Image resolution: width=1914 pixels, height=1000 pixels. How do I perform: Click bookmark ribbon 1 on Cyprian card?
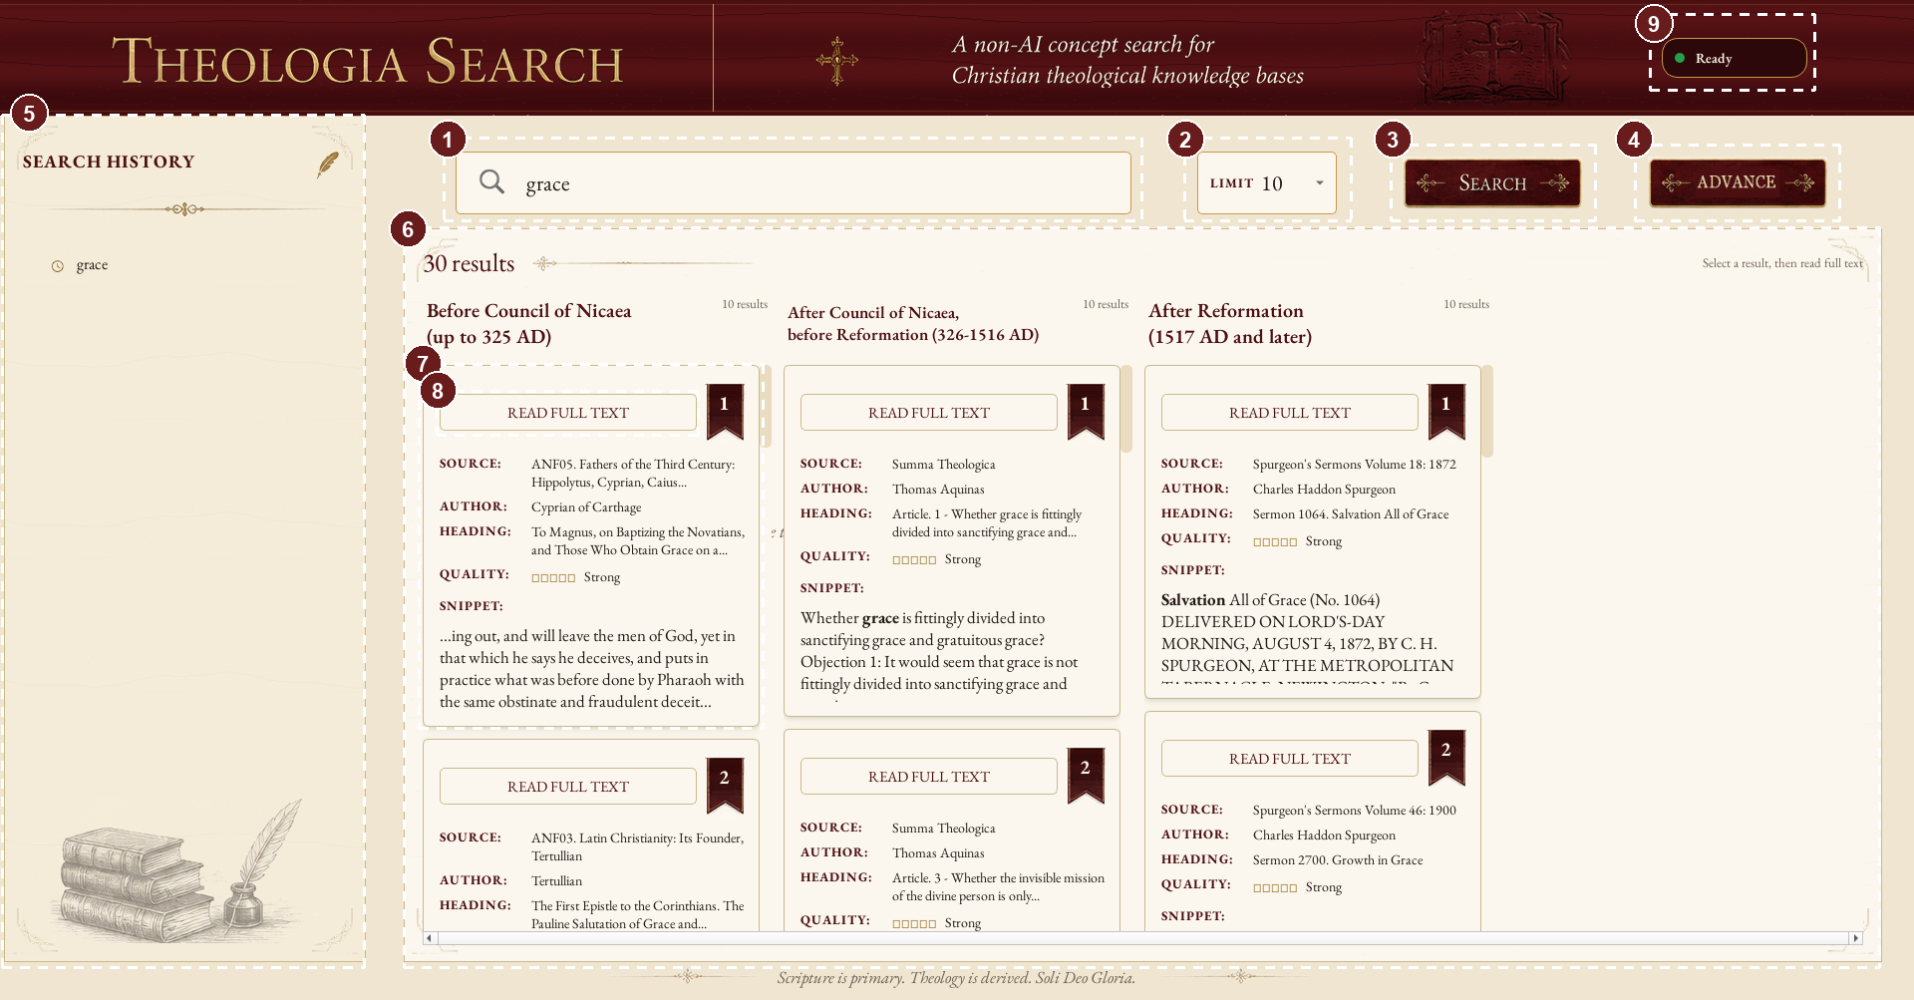[725, 411]
